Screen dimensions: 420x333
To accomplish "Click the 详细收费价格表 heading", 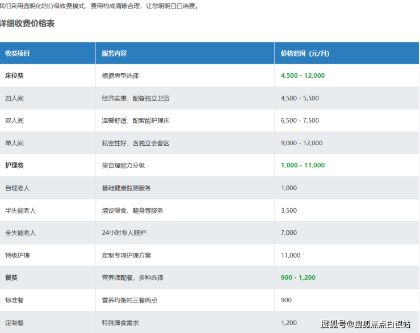I will [x=27, y=24].
